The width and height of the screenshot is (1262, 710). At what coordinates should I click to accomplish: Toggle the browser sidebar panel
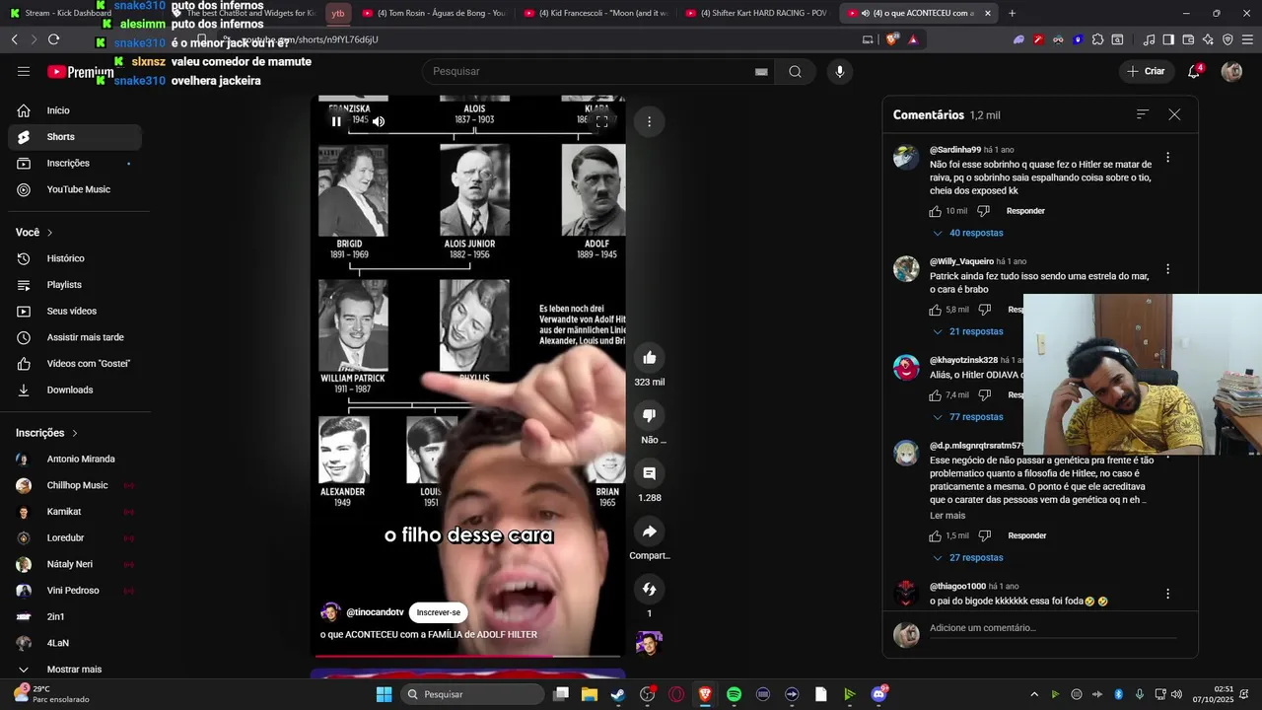coord(1168,39)
